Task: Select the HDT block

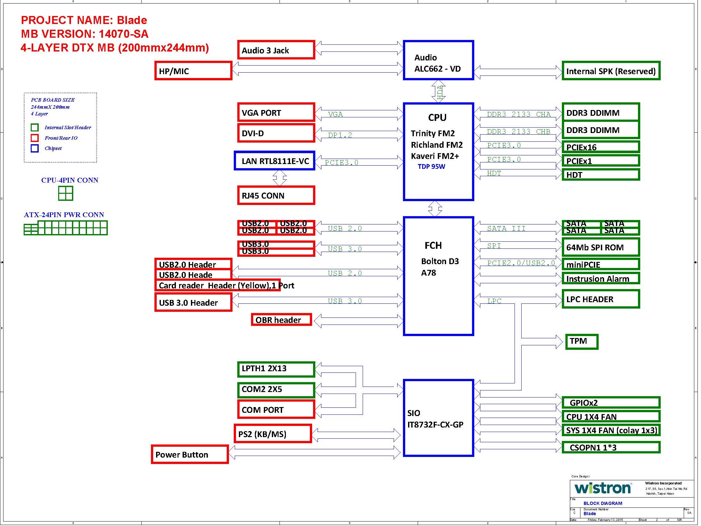Action: pyautogui.click(x=601, y=175)
